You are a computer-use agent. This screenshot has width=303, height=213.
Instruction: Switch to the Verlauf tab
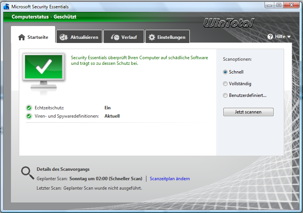pyautogui.click(x=124, y=36)
